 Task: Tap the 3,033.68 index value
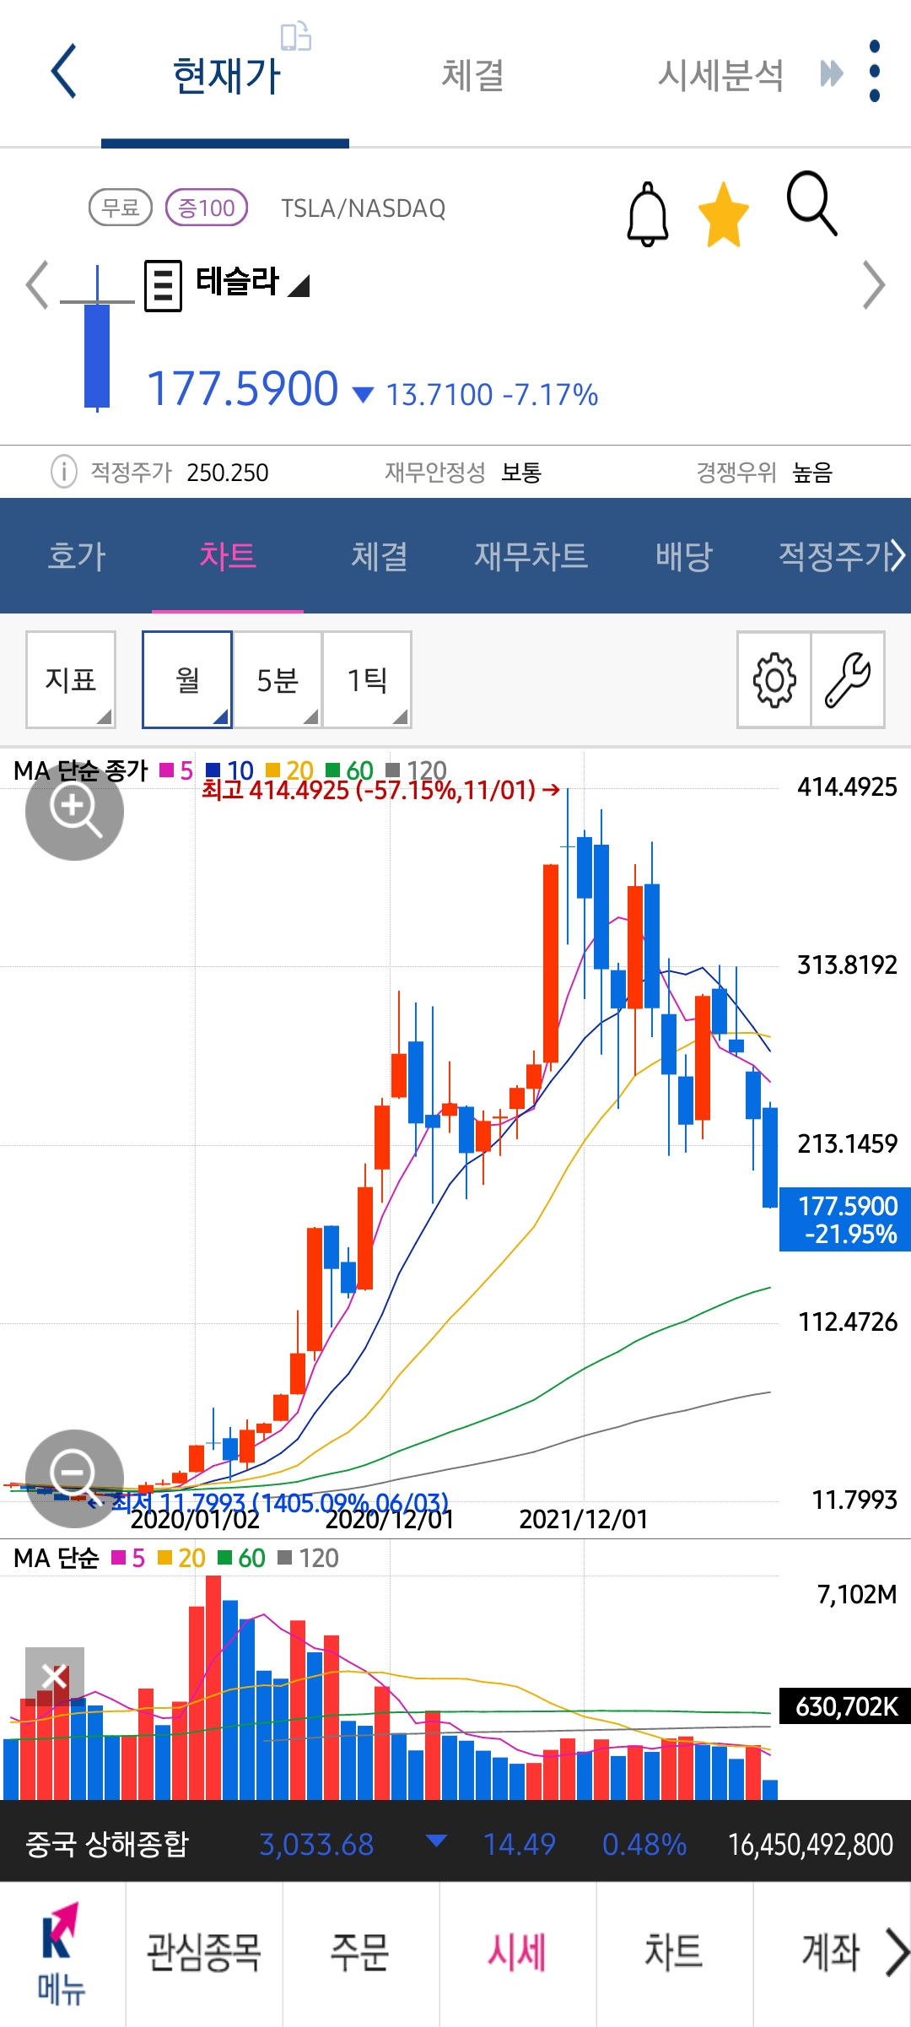point(316,1845)
